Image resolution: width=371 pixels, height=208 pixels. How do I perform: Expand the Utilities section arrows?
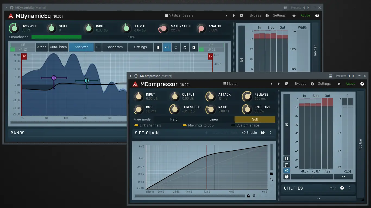[350, 188]
